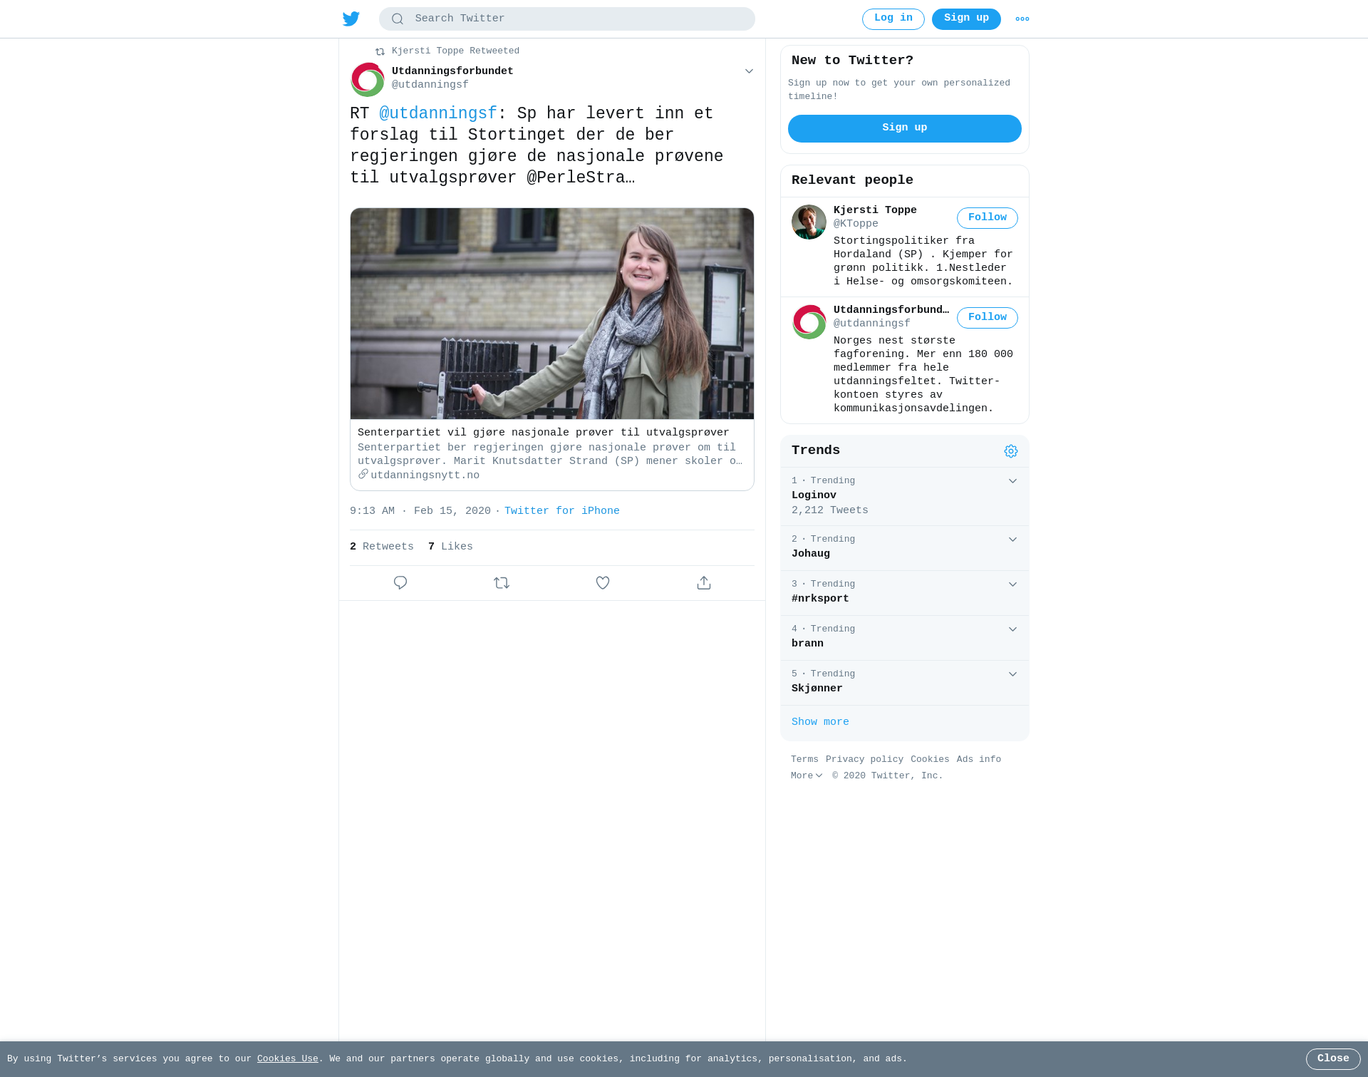The image size is (1368, 1077).
Task: Select the Skjønner trending topic
Action: [905, 683]
